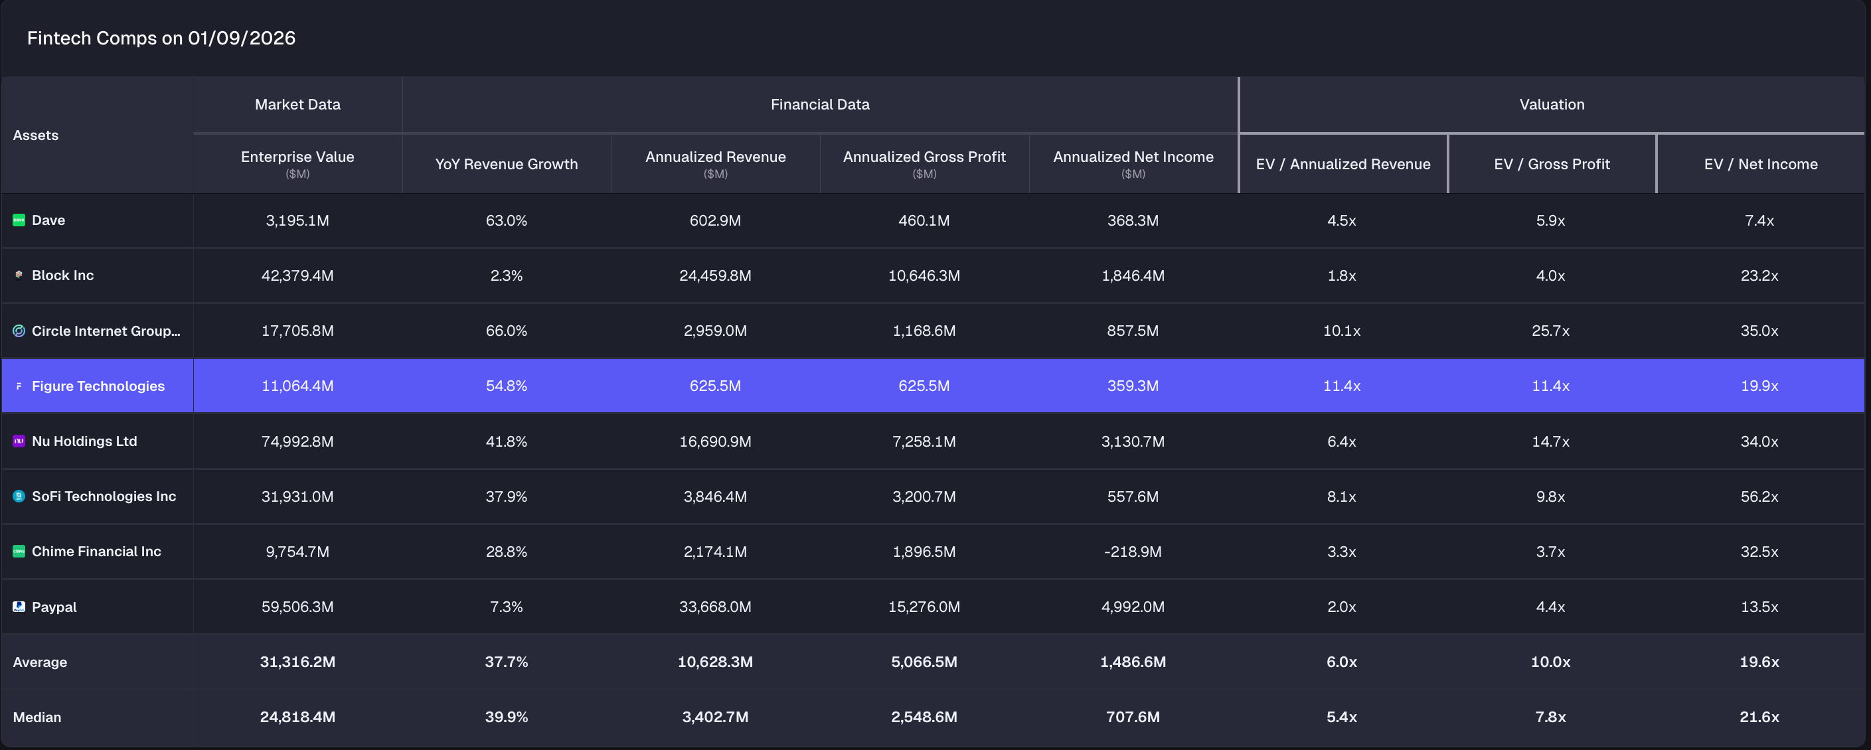Click the Figure Technologies logo icon
The image size is (1871, 750).
[19, 386]
